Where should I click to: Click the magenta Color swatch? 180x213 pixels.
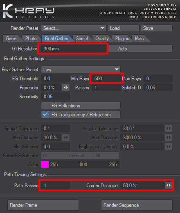[45, 165]
